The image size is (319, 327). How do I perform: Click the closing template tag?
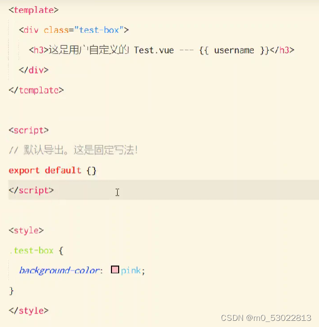36,90
